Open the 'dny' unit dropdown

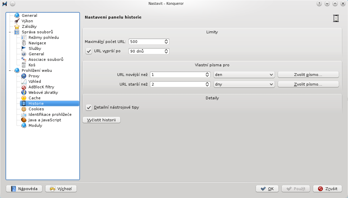click(x=244, y=84)
